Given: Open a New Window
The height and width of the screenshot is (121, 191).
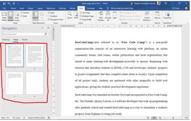Looking at the screenshot, I should pos(101,16).
